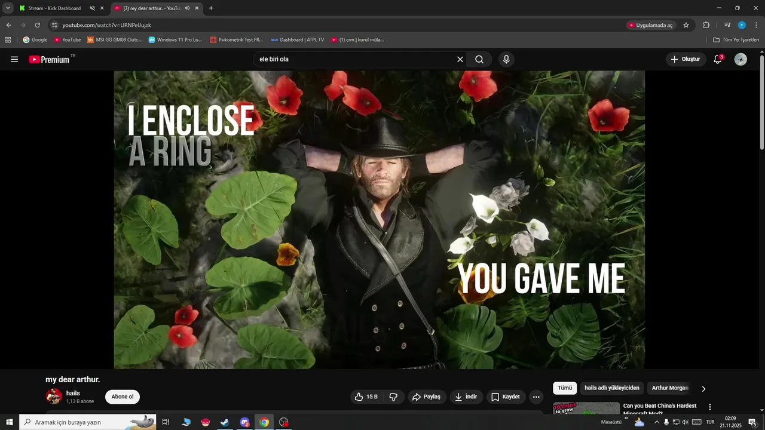Click the Abone ol subscribe button
Screen dimensions: 765x430
[123, 397]
